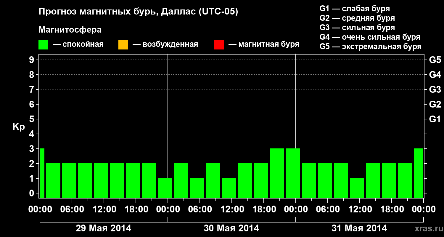Click the final Kp 3 bar ending 31 Мая
Viewport: 444px width, 237px height.
[x=418, y=173]
